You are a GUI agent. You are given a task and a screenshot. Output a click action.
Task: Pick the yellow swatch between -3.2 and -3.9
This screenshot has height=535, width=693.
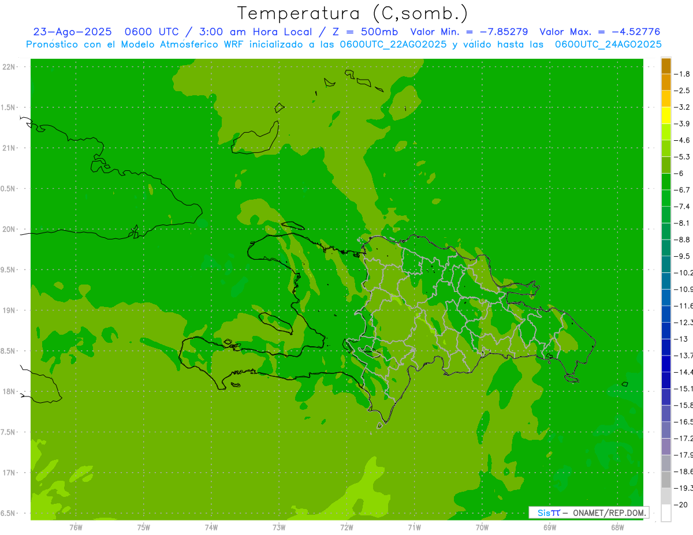(x=666, y=115)
